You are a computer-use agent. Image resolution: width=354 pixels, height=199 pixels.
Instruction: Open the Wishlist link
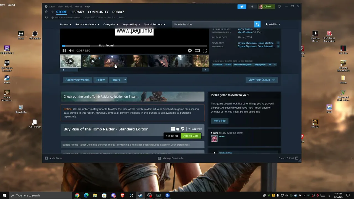tap(272, 24)
